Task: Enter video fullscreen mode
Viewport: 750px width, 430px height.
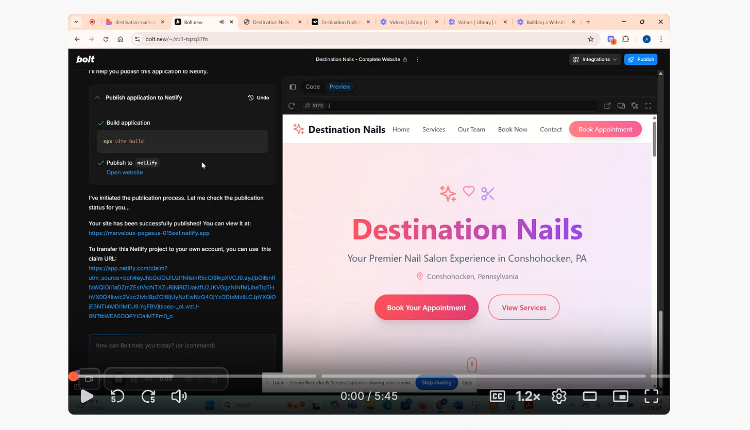Action: click(652, 396)
